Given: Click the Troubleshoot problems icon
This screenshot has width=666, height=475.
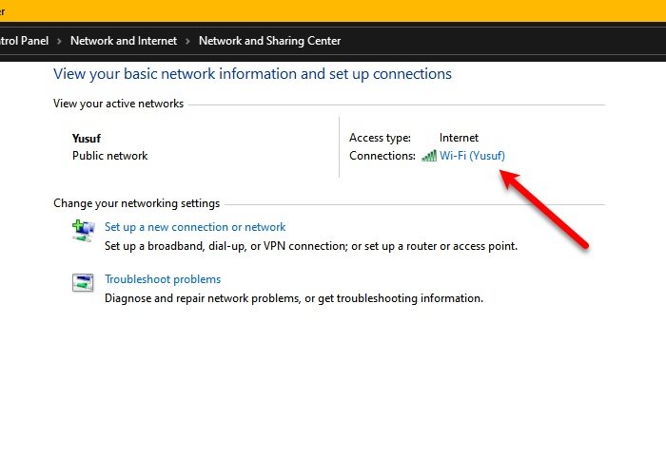Looking at the screenshot, I should tap(83, 281).
